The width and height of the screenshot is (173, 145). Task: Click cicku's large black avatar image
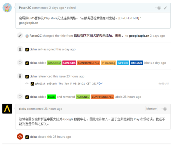pos(7,109)
